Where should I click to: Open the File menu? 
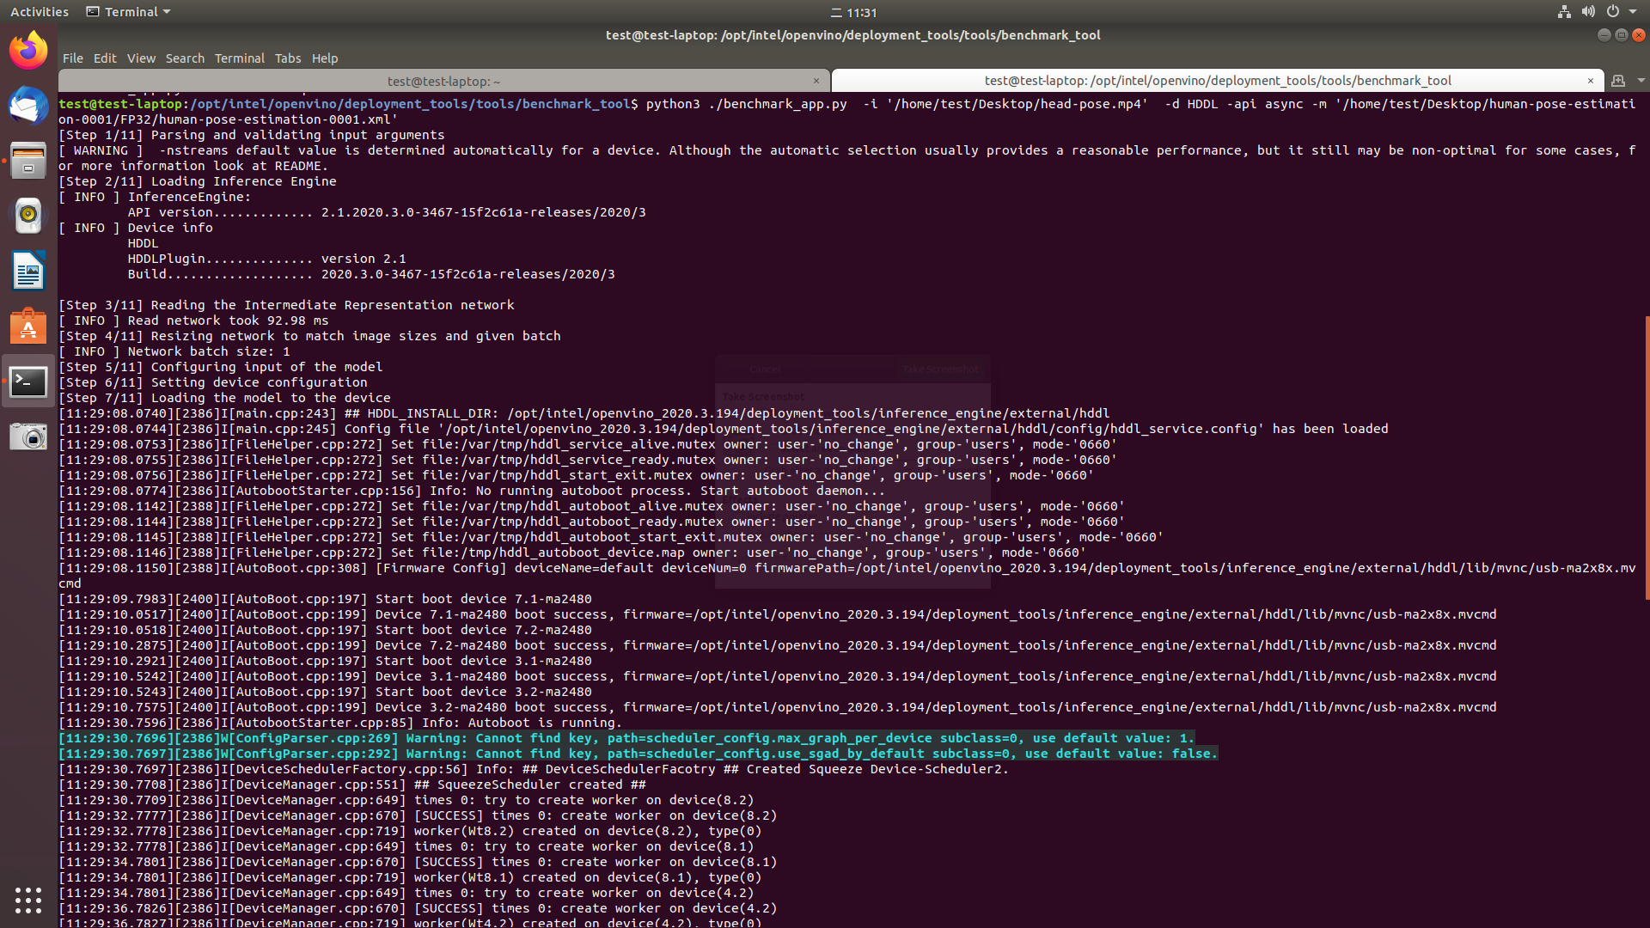click(x=72, y=58)
